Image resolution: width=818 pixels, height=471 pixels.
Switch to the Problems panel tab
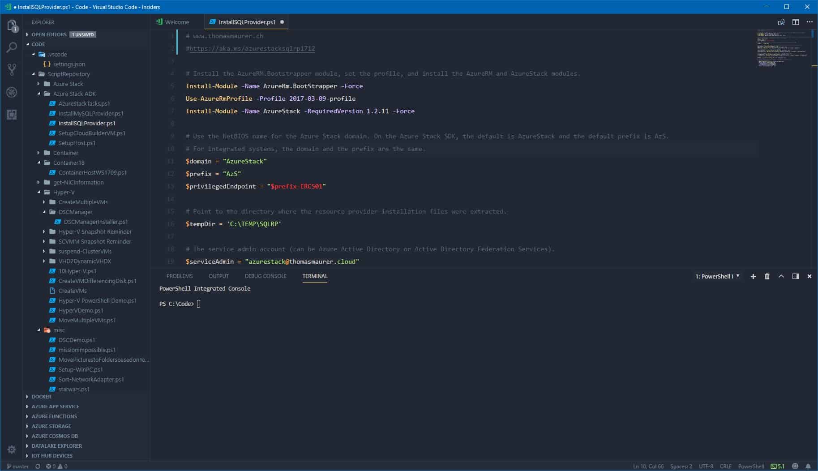[180, 276]
